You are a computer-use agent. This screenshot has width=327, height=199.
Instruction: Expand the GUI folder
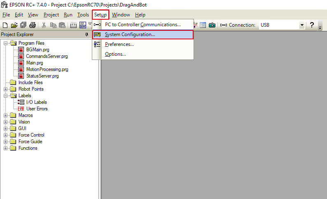click(x=6, y=128)
